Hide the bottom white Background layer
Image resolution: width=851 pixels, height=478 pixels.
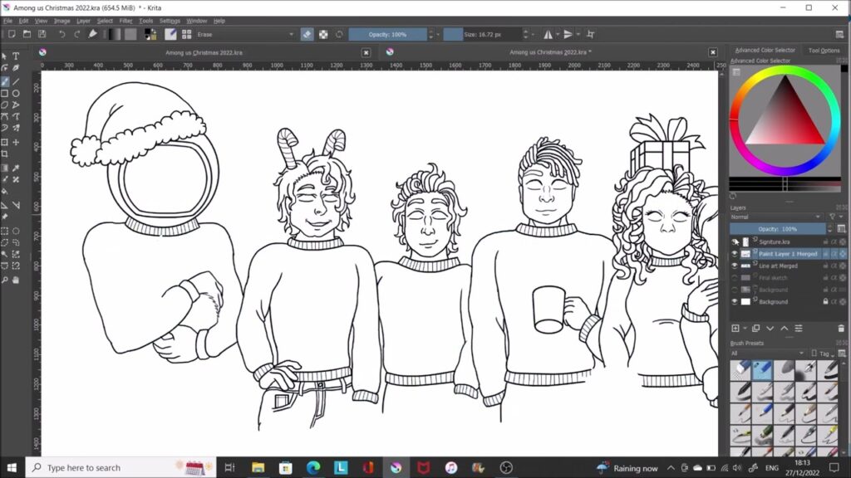pos(735,301)
